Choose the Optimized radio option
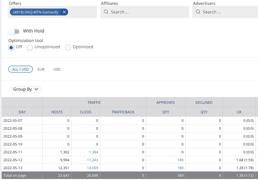This screenshot has height=180, width=258. click(x=68, y=47)
